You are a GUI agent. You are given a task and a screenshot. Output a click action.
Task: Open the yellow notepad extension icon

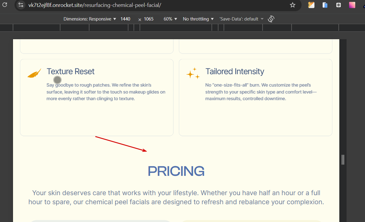pyautogui.click(x=311, y=5)
